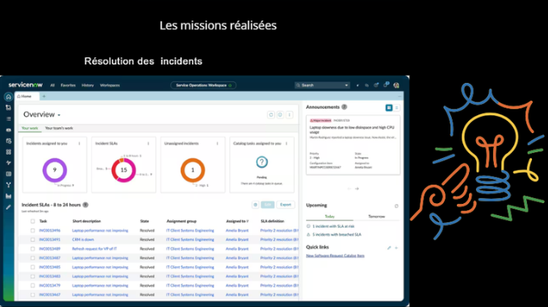Open the more options menu on Unassigned incidents card

point(217,143)
